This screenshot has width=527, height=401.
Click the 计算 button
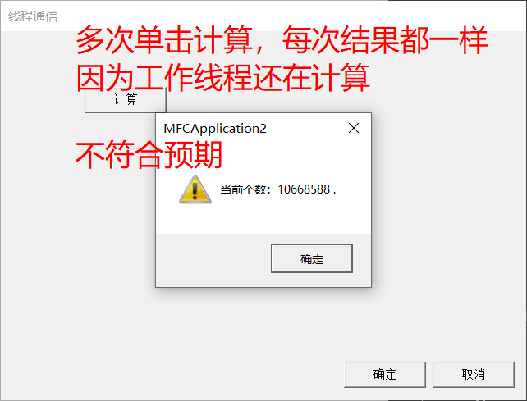pos(126,100)
